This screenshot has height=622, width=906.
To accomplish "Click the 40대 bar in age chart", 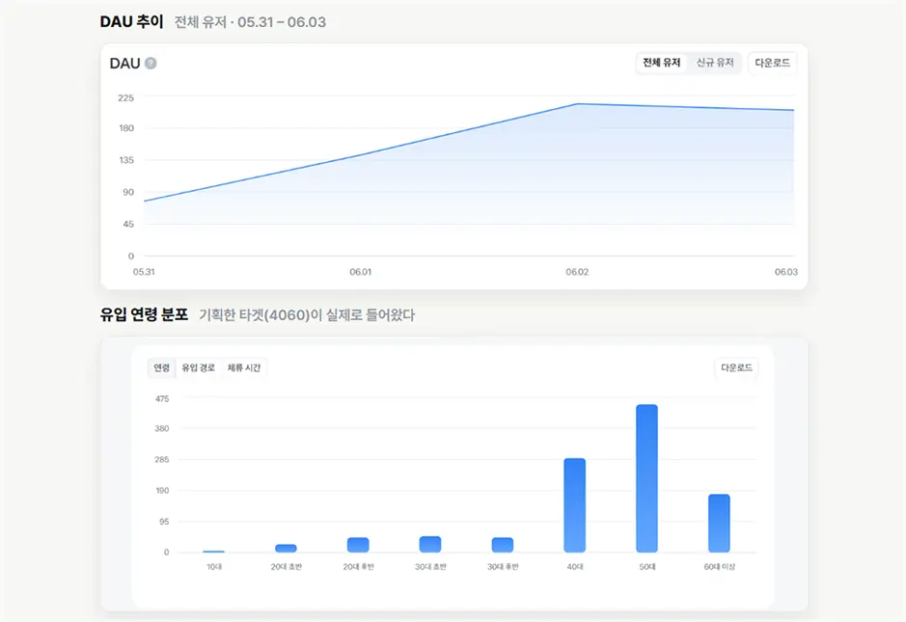I will 575,505.
